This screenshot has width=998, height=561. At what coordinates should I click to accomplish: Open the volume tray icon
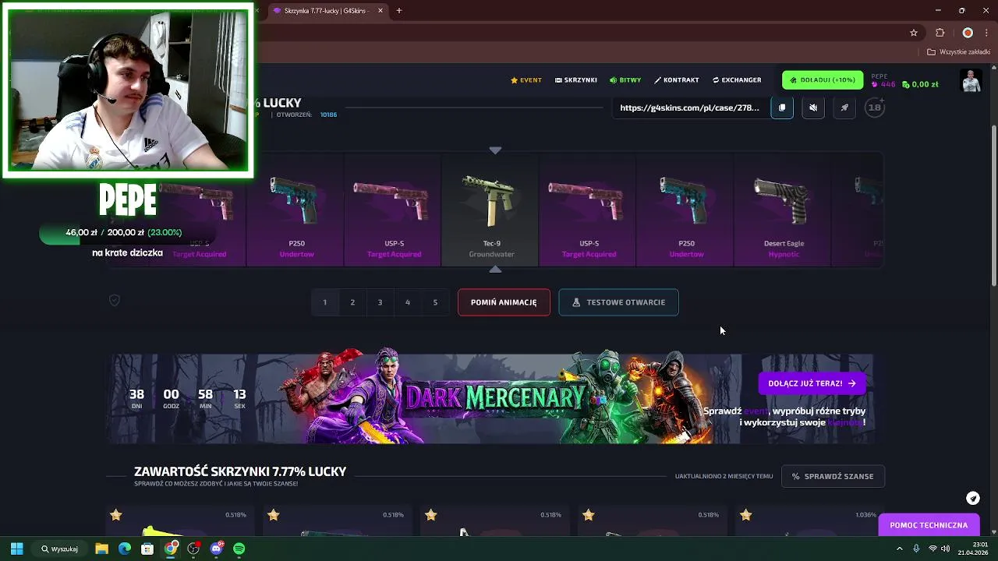click(x=946, y=549)
